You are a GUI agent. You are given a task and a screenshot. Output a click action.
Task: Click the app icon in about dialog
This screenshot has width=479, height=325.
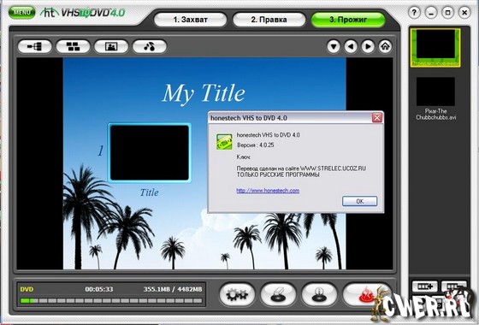pos(224,142)
